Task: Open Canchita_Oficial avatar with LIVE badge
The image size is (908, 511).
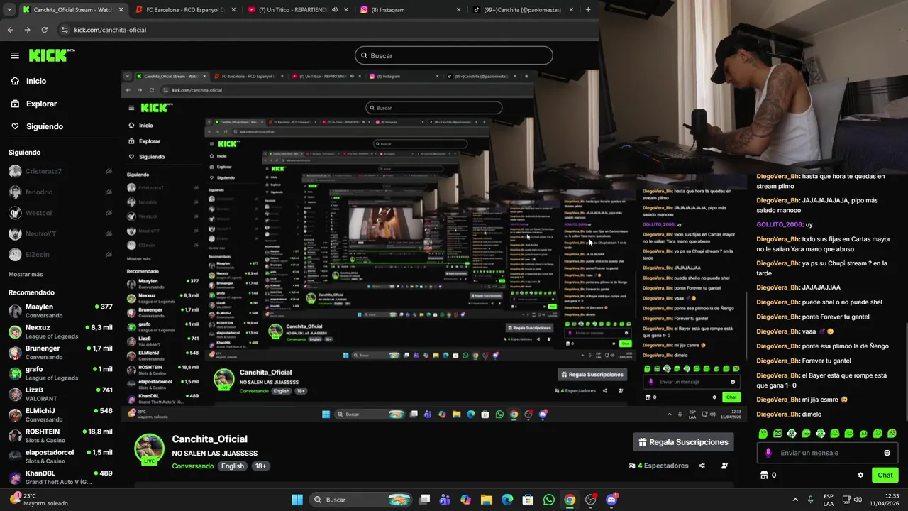Action: click(149, 450)
